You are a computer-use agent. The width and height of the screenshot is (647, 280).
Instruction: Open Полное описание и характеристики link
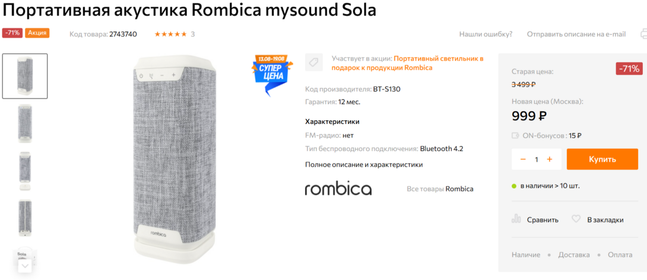coord(363,164)
